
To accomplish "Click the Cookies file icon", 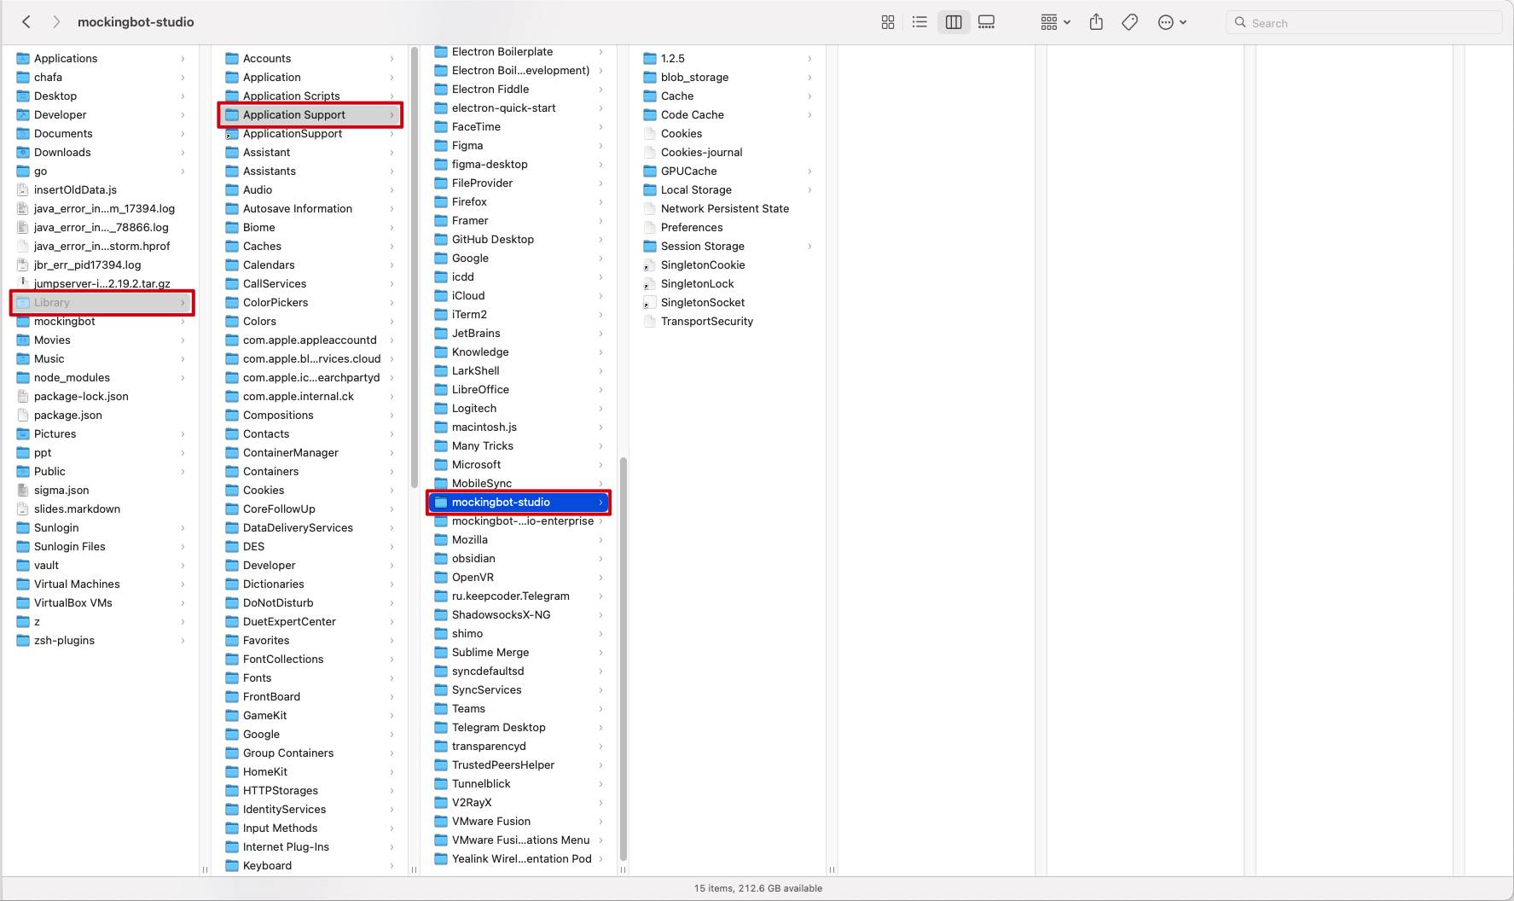I will point(650,133).
